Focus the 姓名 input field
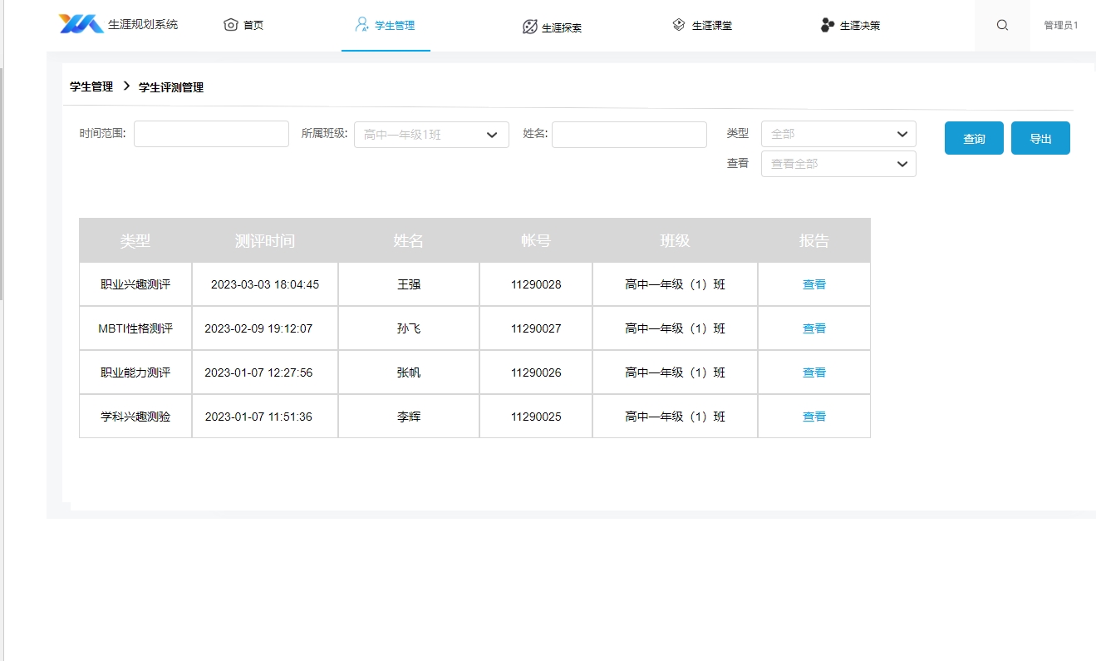 (629, 134)
